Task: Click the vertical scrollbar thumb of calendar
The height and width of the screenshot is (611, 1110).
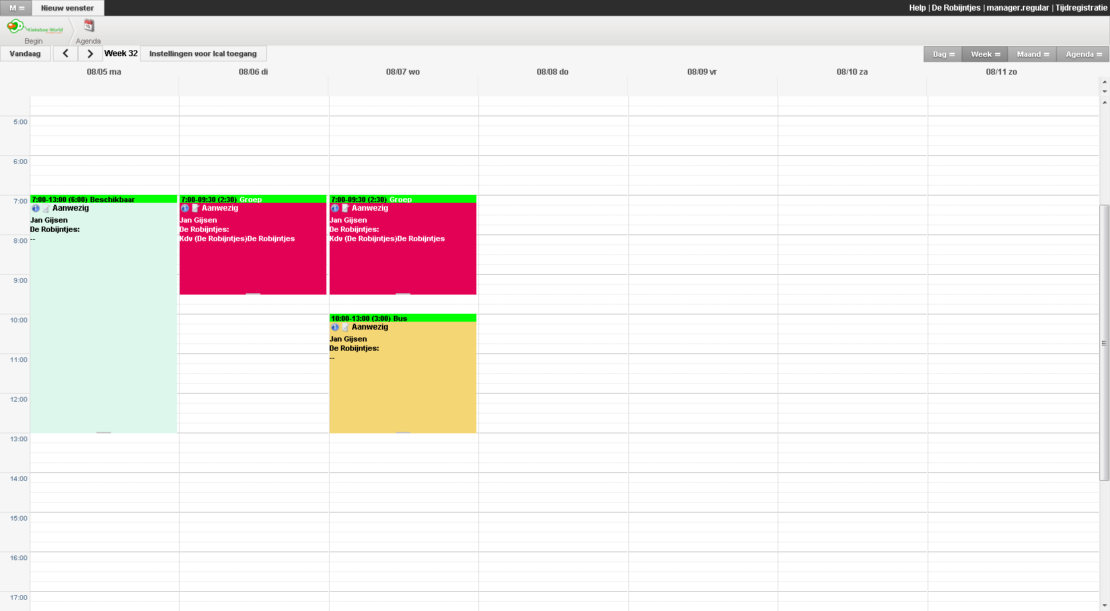Action: click(1104, 343)
